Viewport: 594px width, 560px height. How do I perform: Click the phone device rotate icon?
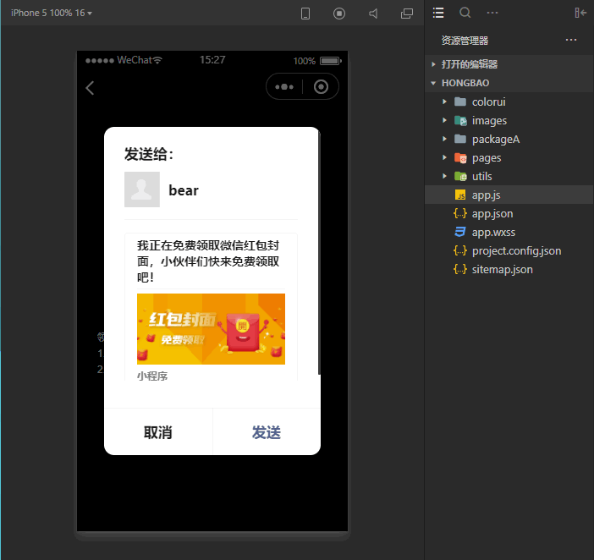click(305, 14)
